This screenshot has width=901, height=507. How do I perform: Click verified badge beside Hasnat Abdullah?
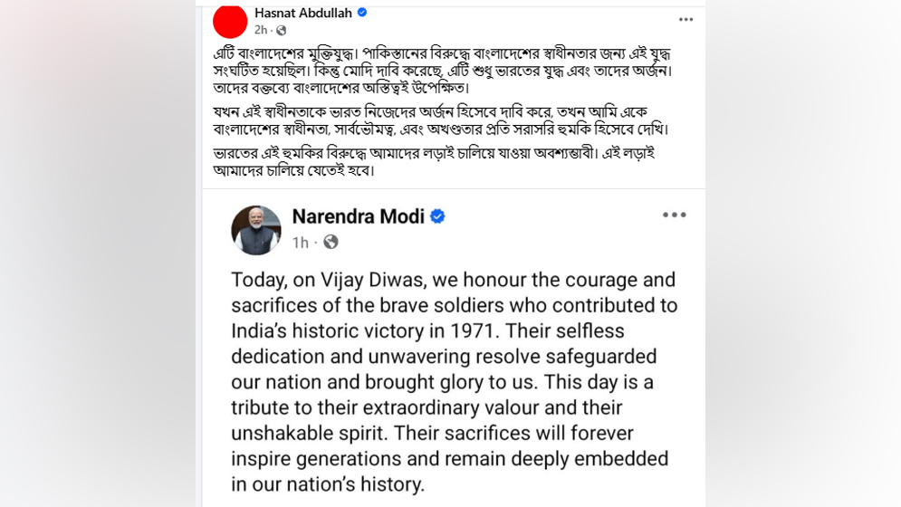point(362,12)
